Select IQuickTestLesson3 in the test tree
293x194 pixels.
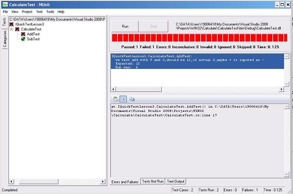[30, 24]
